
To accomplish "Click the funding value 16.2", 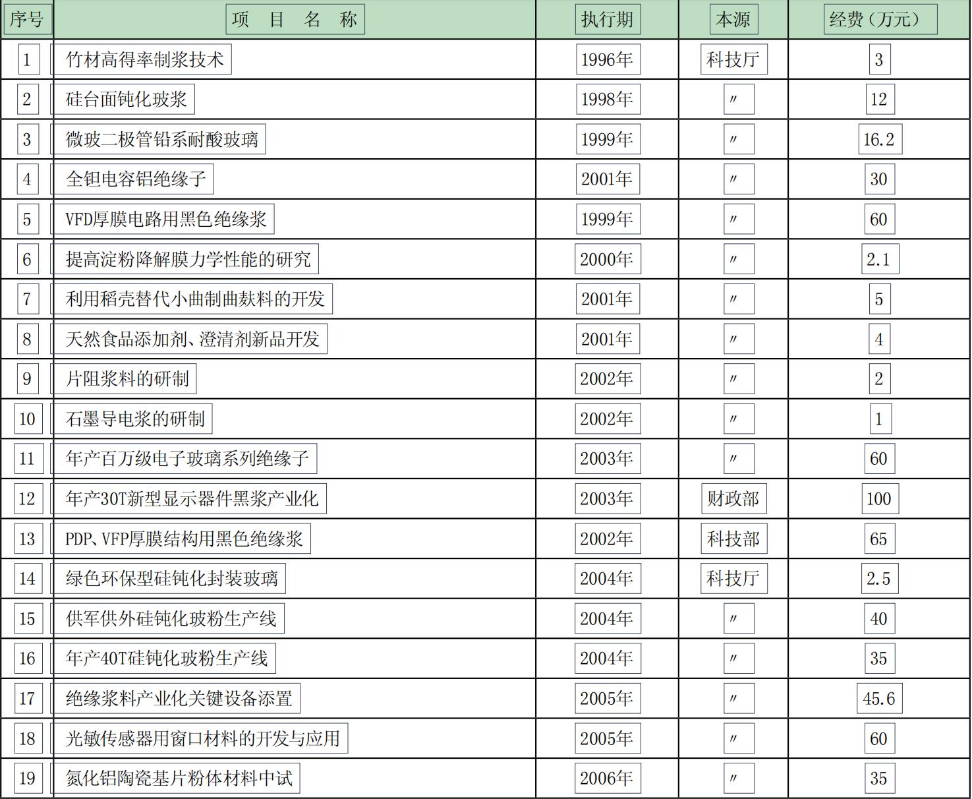I will [880, 139].
